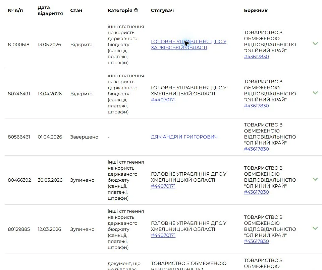The width and height of the screenshot is (322, 270).
Task: Open debtor code #43617830 in row 81000618
Action: click(x=256, y=57)
